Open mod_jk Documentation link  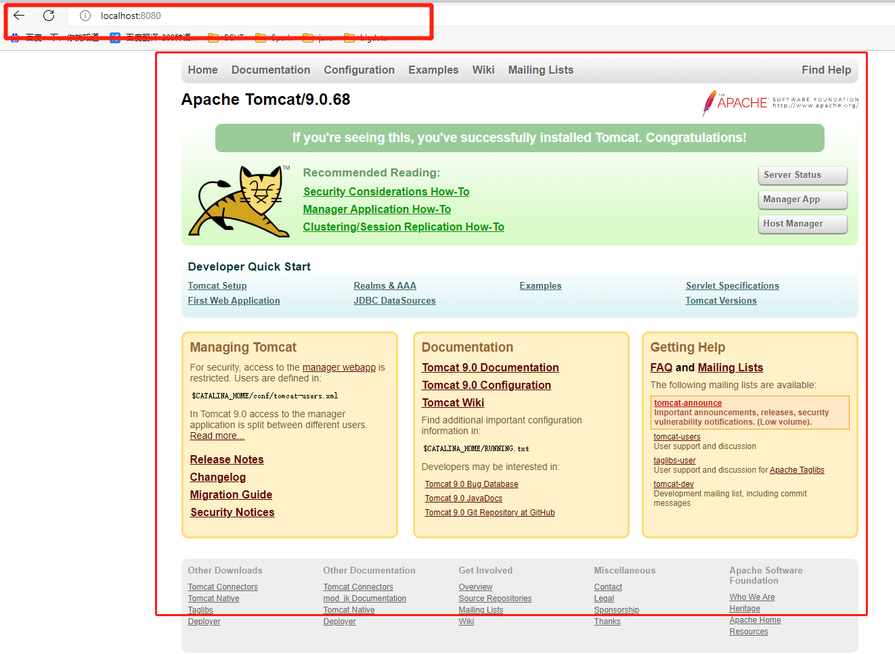pos(365,599)
